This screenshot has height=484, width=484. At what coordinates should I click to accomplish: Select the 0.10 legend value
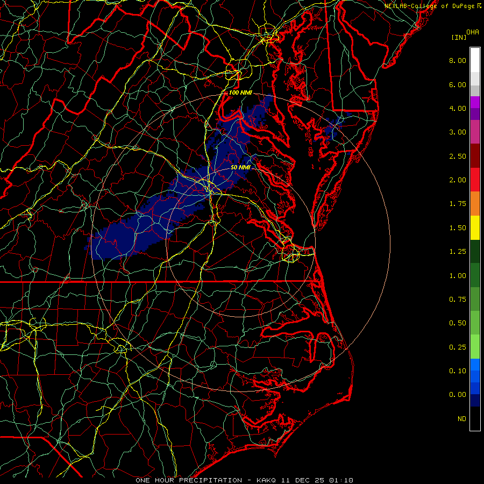point(458,371)
